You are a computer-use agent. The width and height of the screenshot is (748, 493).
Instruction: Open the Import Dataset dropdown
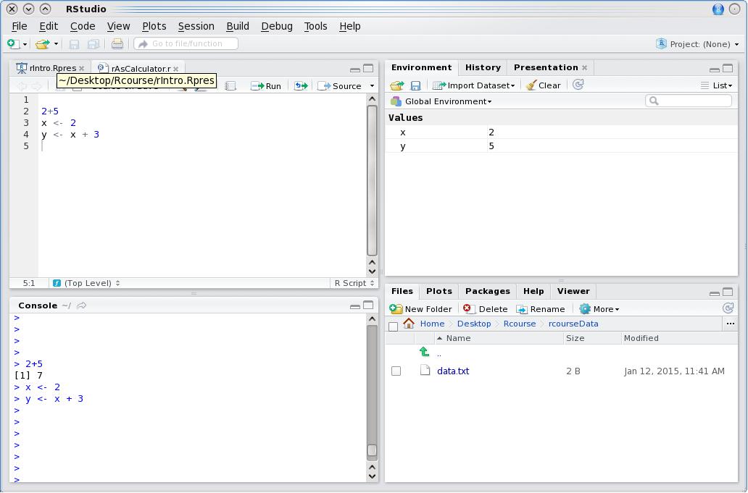coord(474,85)
